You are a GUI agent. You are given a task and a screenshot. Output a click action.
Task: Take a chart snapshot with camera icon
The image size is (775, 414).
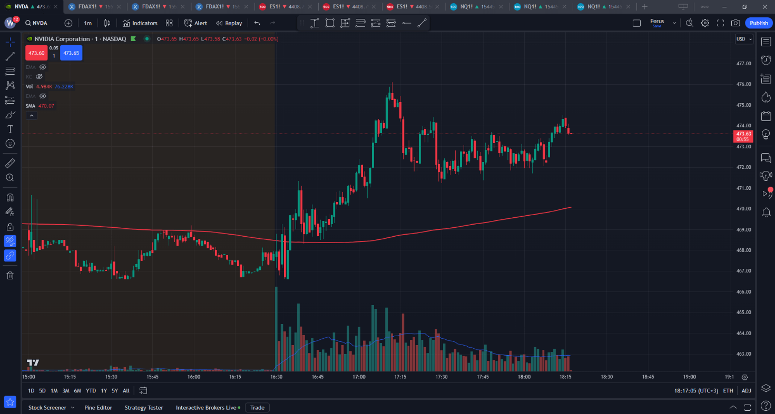tap(735, 23)
